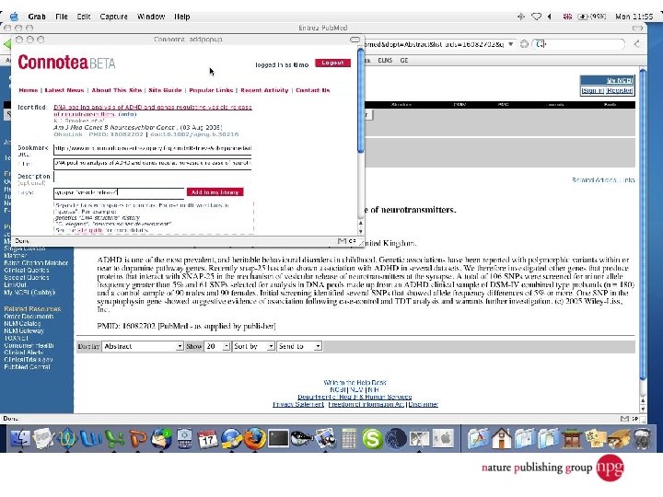Image resolution: width=663 pixels, height=497 pixels.
Task: Open the Calculator Dock icon
Action: pos(348,438)
